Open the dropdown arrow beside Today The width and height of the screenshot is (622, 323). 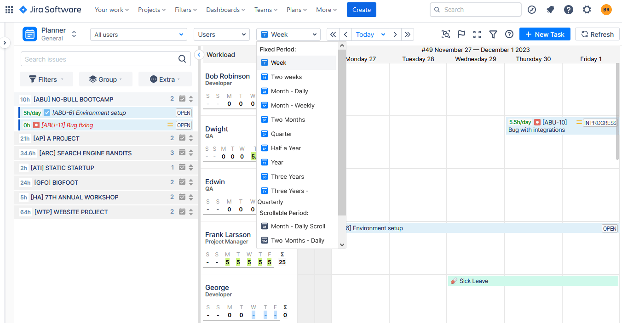click(383, 34)
